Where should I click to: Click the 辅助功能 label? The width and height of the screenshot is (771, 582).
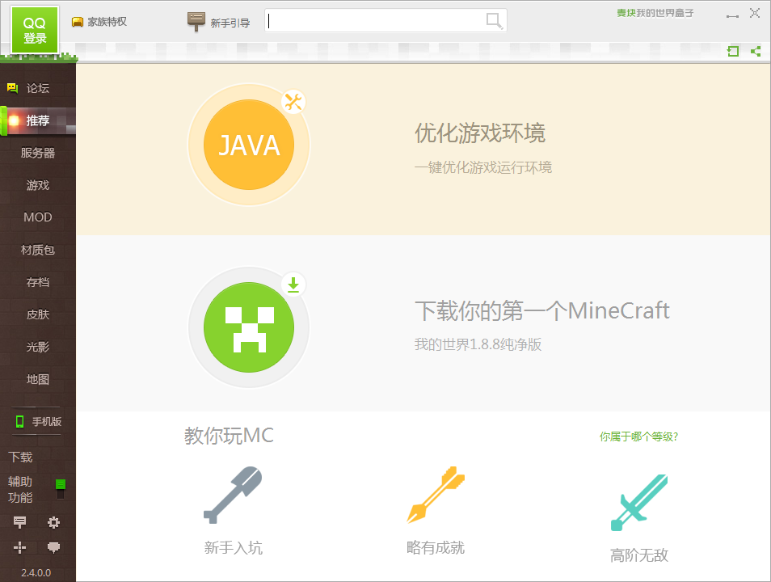[x=20, y=490]
